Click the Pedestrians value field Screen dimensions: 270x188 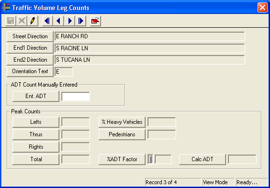tap(162, 134)
